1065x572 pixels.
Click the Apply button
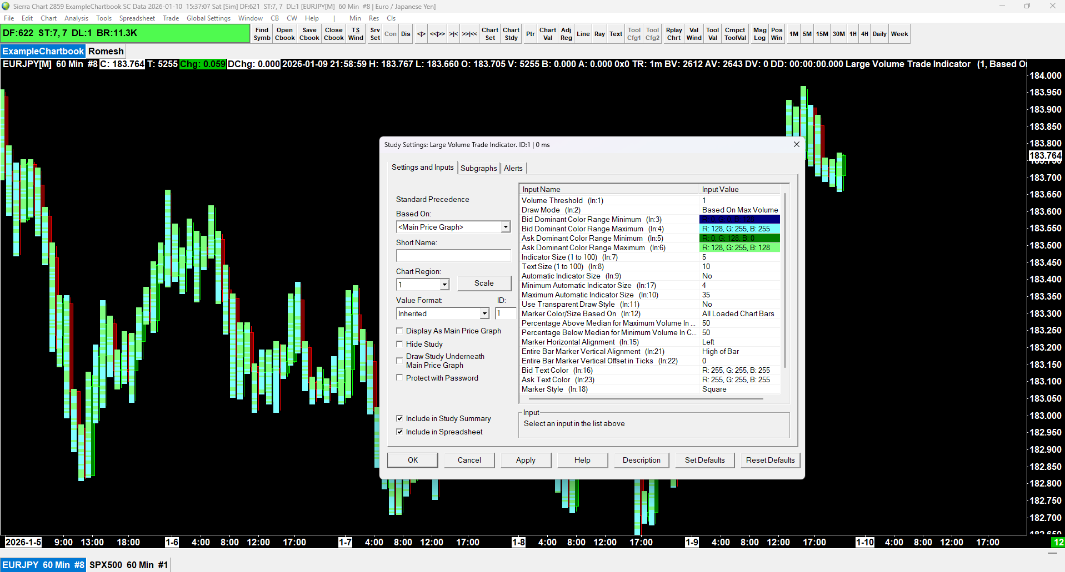526,460
